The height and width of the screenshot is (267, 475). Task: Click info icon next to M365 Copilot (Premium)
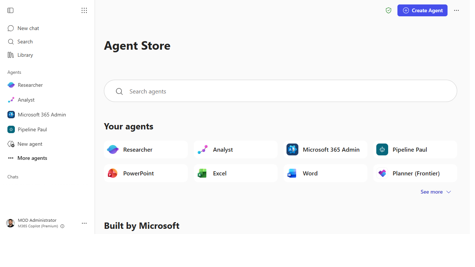pyautogui.click(x=62, y=226)
